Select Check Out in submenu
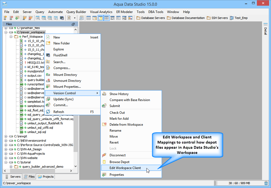 131,113
